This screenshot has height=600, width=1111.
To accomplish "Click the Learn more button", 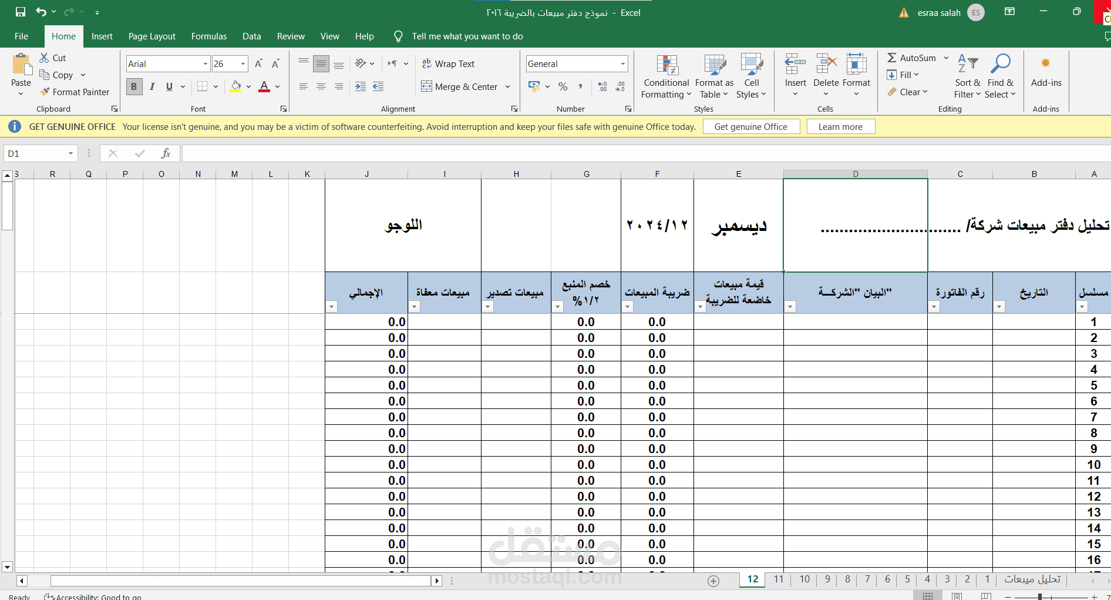I will click(x=840, y=126).
